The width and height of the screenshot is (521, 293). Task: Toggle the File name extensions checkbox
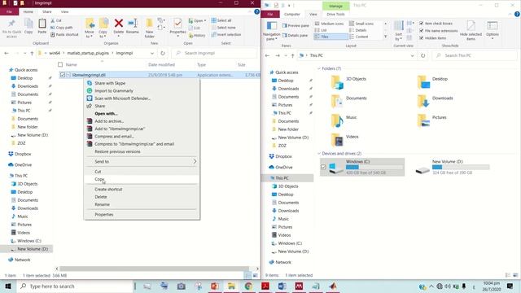click(x=422, y=31)
